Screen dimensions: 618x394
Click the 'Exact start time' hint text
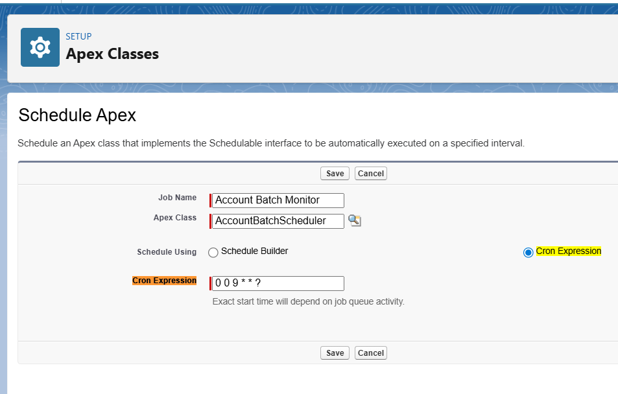[x=308, y=301]
